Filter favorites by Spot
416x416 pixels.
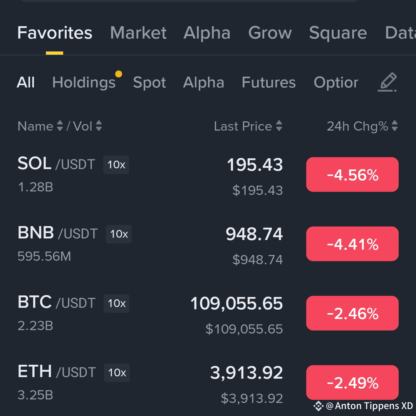[149, 82]
